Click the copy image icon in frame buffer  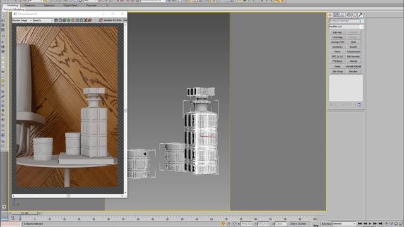point(61,20)
